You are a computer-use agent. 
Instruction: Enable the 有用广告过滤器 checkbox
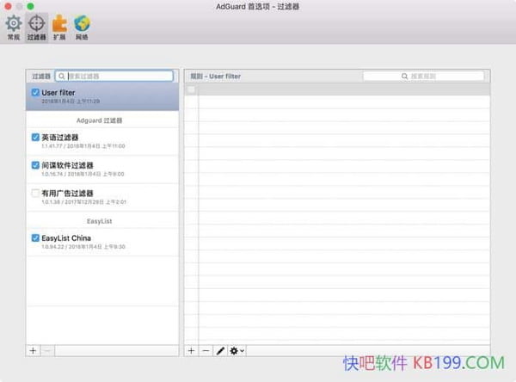[x=35, y=194]
